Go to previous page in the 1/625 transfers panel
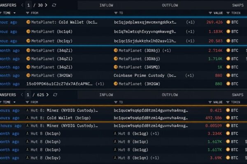This screenshot has height=164, width=247. tap(22, 95)
